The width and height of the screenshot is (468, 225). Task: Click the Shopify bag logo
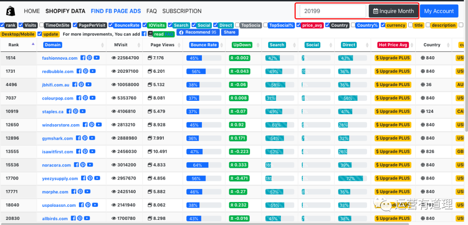click(x=10, y=11)
